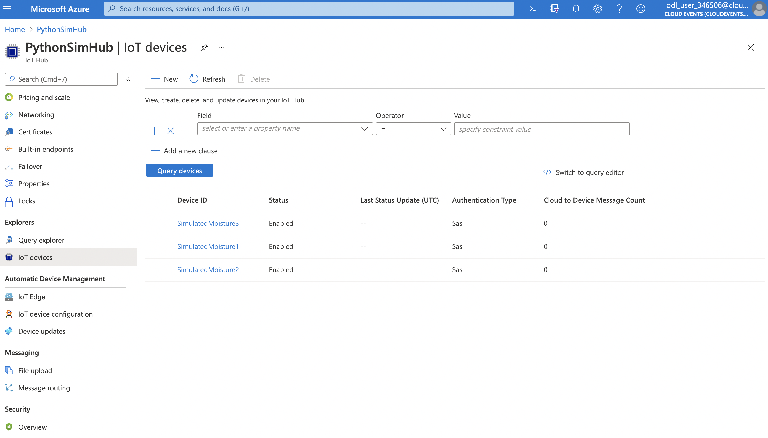768x438 pixels.
Task: Click the feedback smiley icon
Action: coord(640,8)
